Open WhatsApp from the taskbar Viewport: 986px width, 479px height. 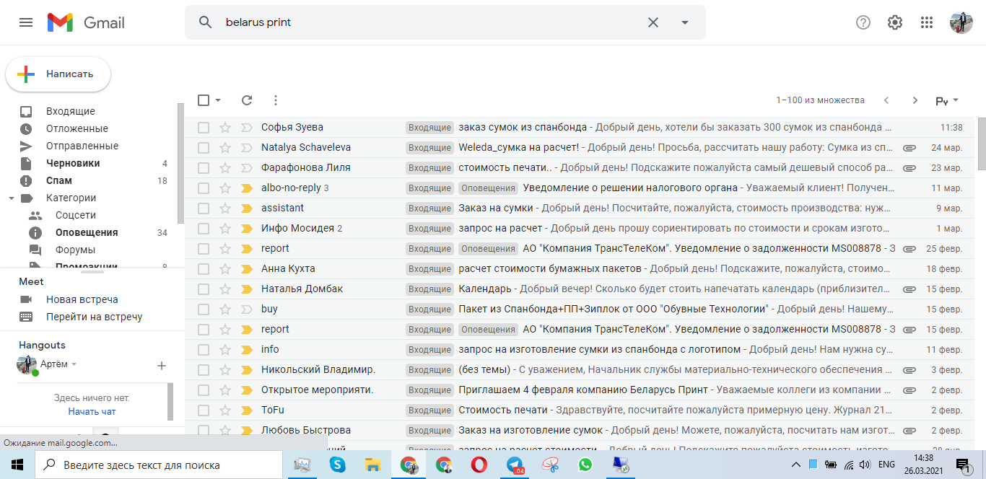(x=585, y=465)
